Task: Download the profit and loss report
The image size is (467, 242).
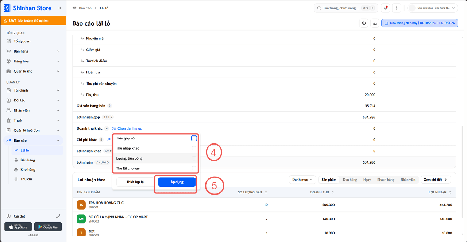Action: coord(375,23)
